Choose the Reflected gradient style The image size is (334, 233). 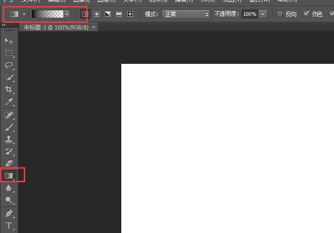(119, 14)
